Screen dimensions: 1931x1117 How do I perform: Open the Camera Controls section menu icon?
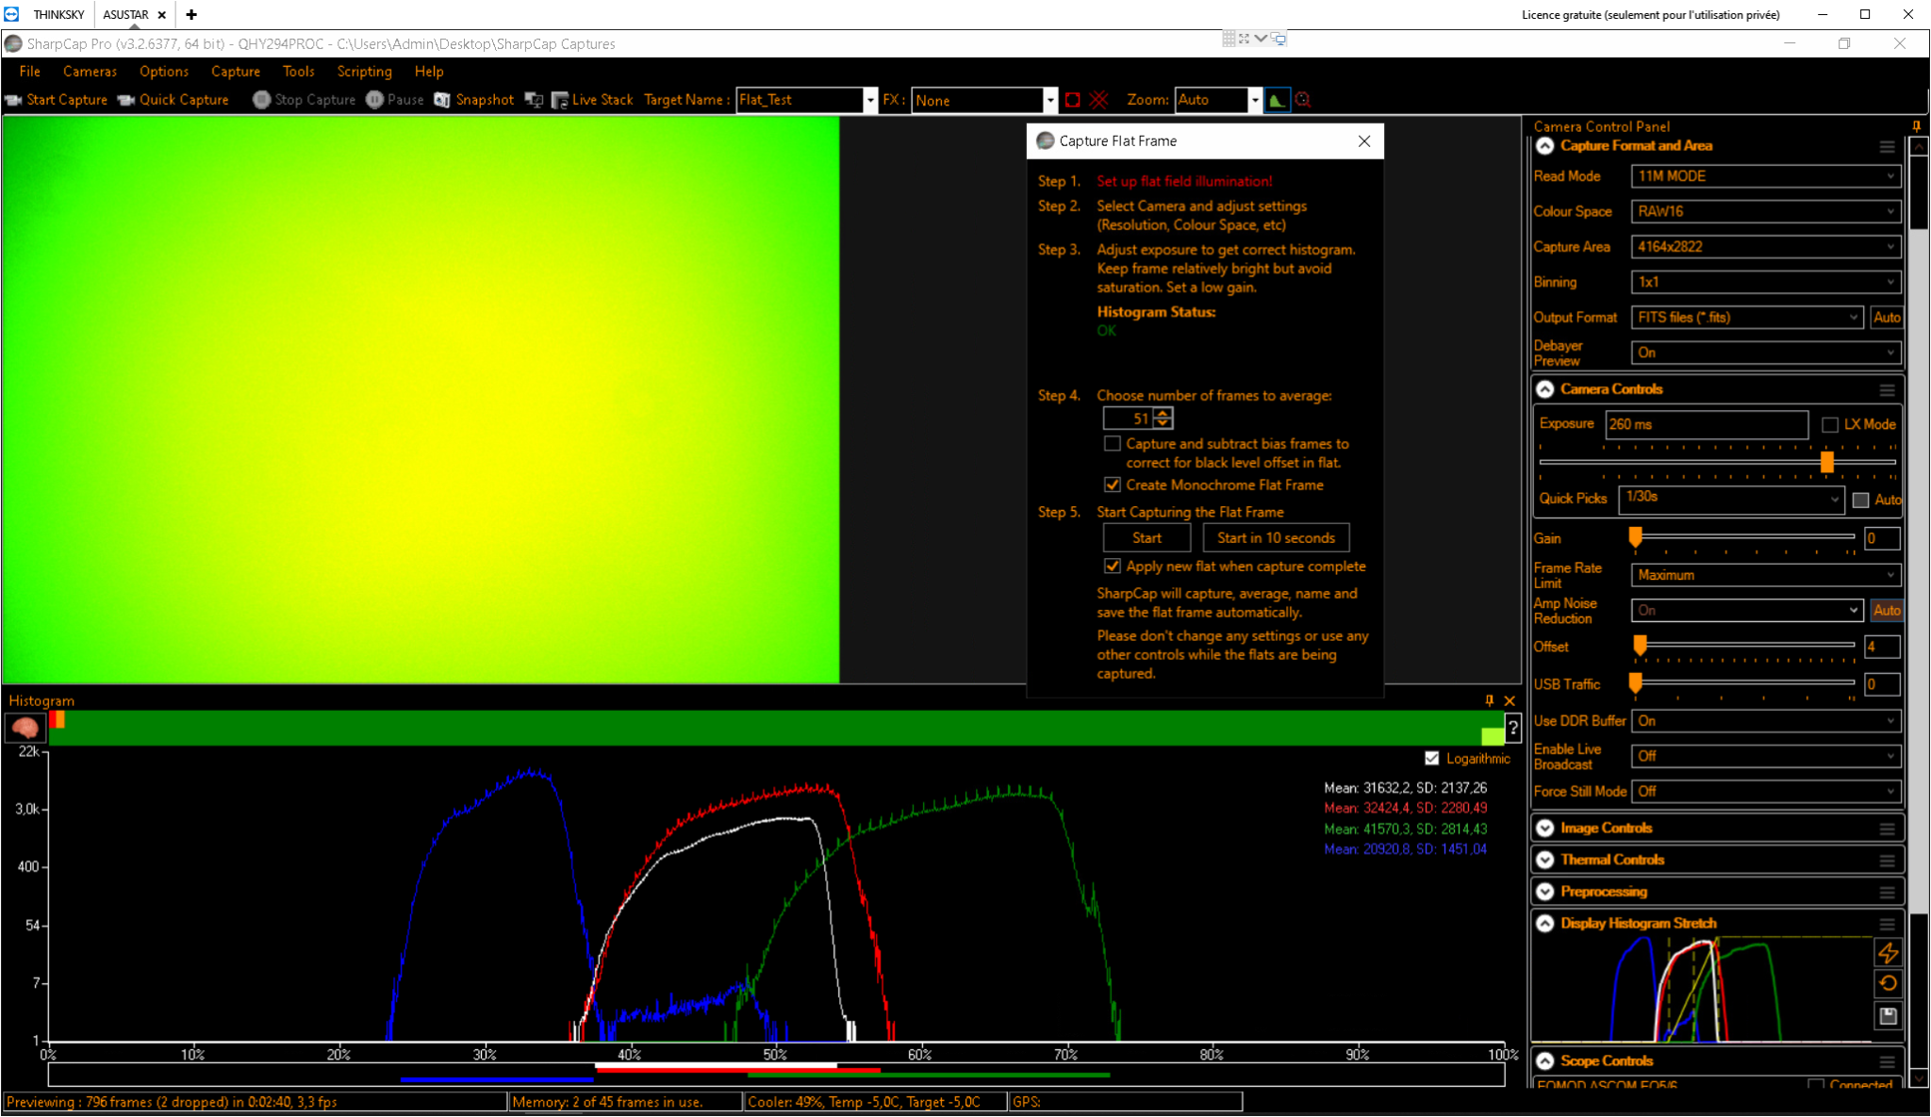[x=1887, y=390]
